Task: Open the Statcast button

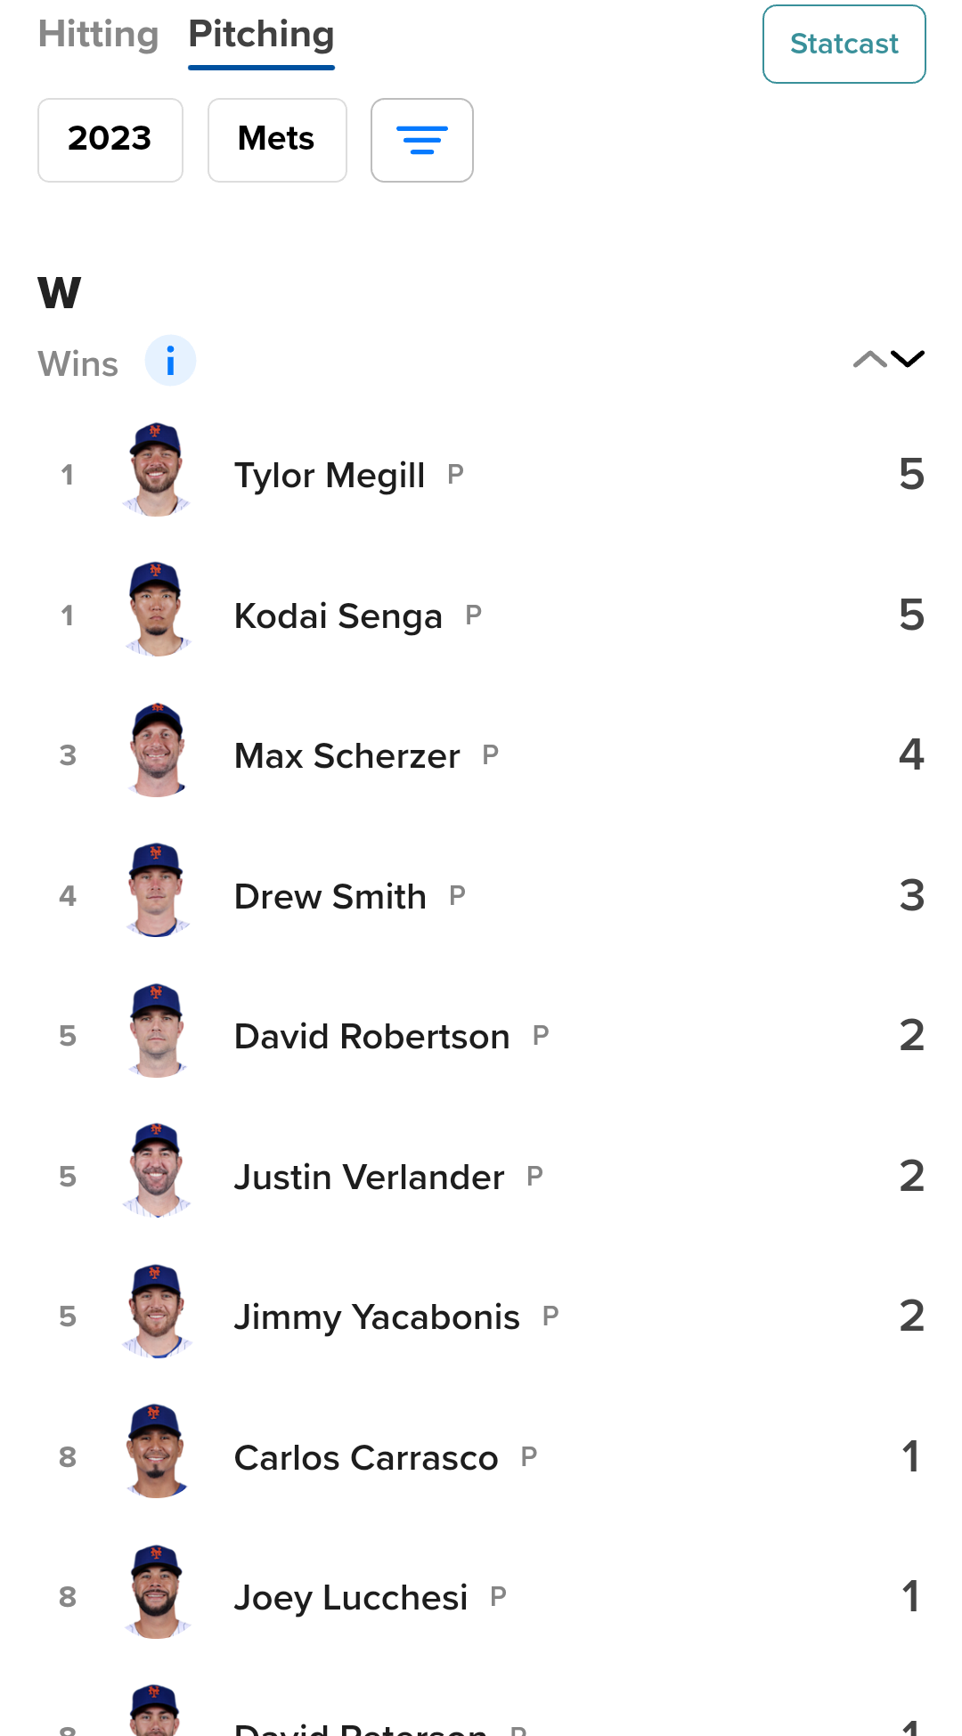Action: pos(844,44)
